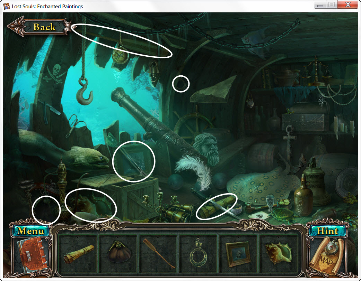
Task: Click the Back arrow button
Action: (x=38, y=27)
